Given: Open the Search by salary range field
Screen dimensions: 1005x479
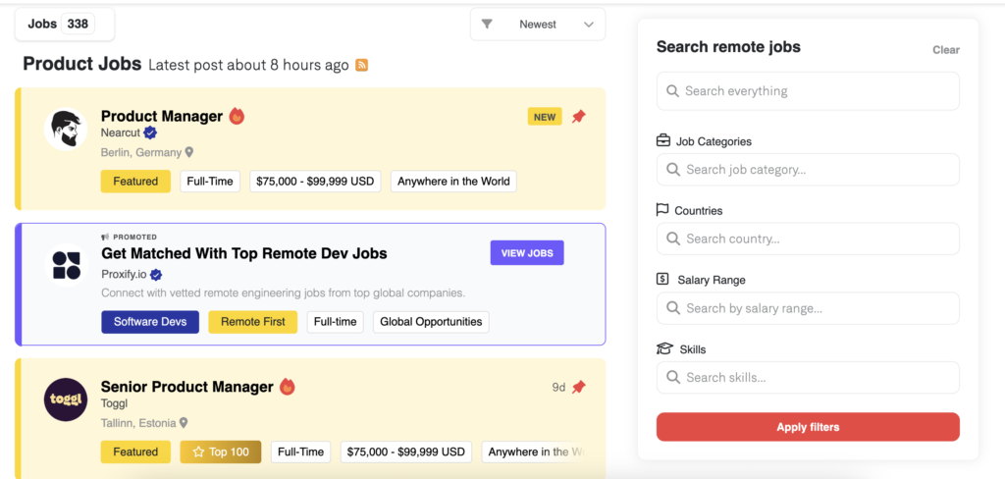Looking at the screenshot, I should point(808,308).
